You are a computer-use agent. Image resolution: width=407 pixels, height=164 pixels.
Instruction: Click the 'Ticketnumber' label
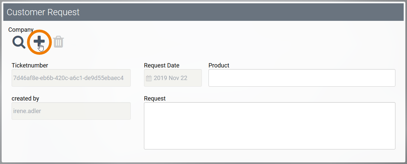click(x=30, y=65)
